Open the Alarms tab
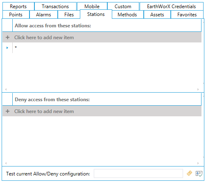Image resolution: width=206 pixels, height=182 pixels. coord(43,15)
